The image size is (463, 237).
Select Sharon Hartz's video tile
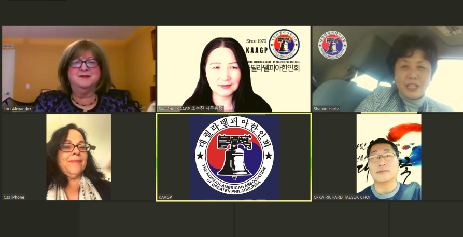point(388,69)
